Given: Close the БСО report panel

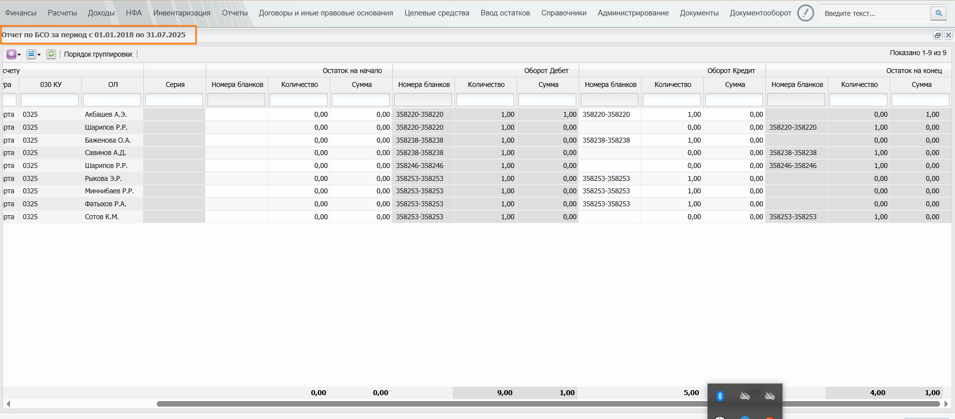Looking at the screenshot, I should pos(949,35).
